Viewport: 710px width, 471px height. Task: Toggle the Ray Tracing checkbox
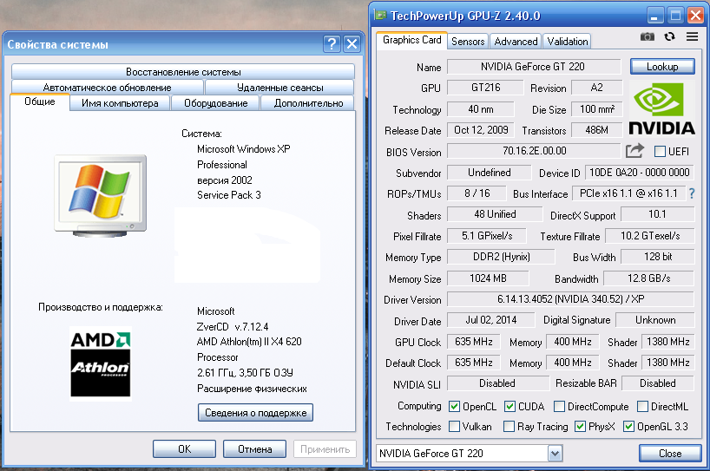pos(509,426)
